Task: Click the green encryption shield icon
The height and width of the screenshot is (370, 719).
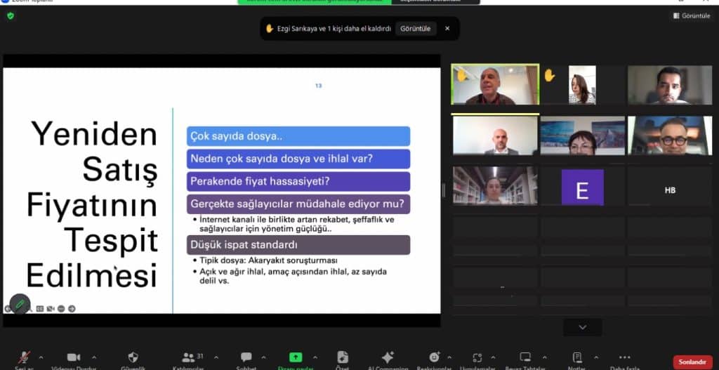Action: pos(11,15)
